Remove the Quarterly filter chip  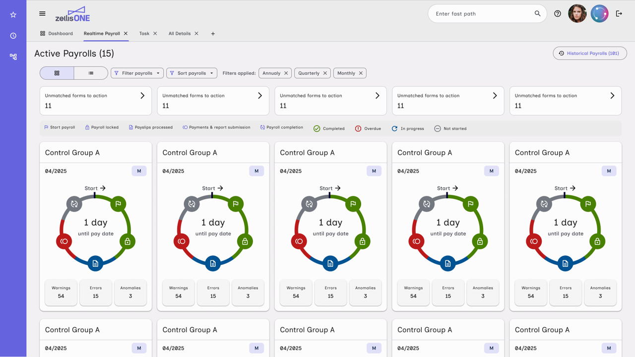[x=325, y=73]
